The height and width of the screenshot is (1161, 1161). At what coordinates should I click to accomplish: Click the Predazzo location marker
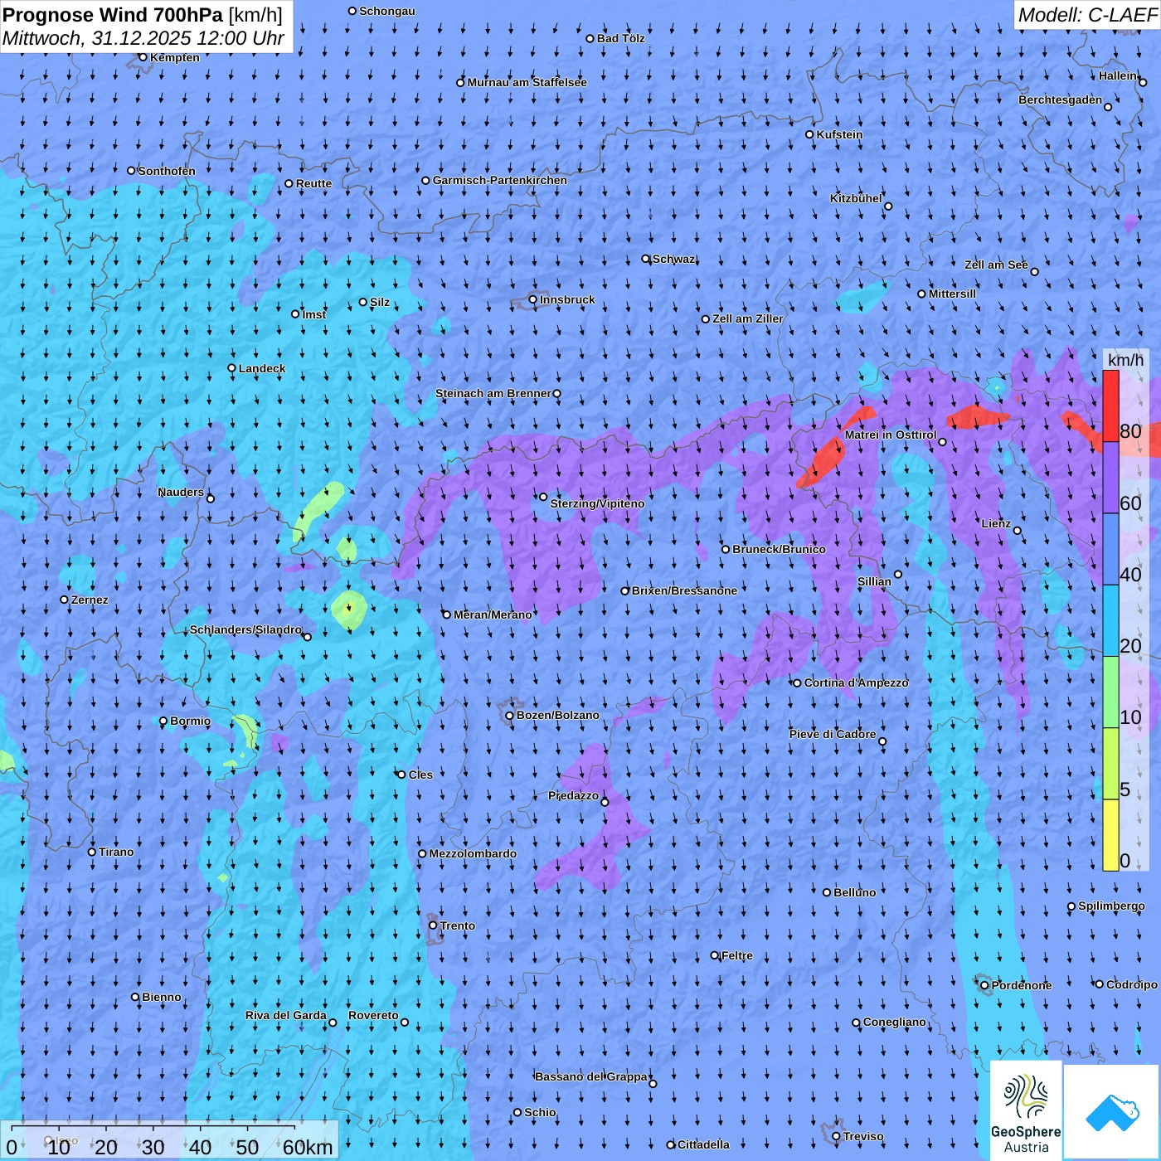pyautogui.click(x=605, y=802)
